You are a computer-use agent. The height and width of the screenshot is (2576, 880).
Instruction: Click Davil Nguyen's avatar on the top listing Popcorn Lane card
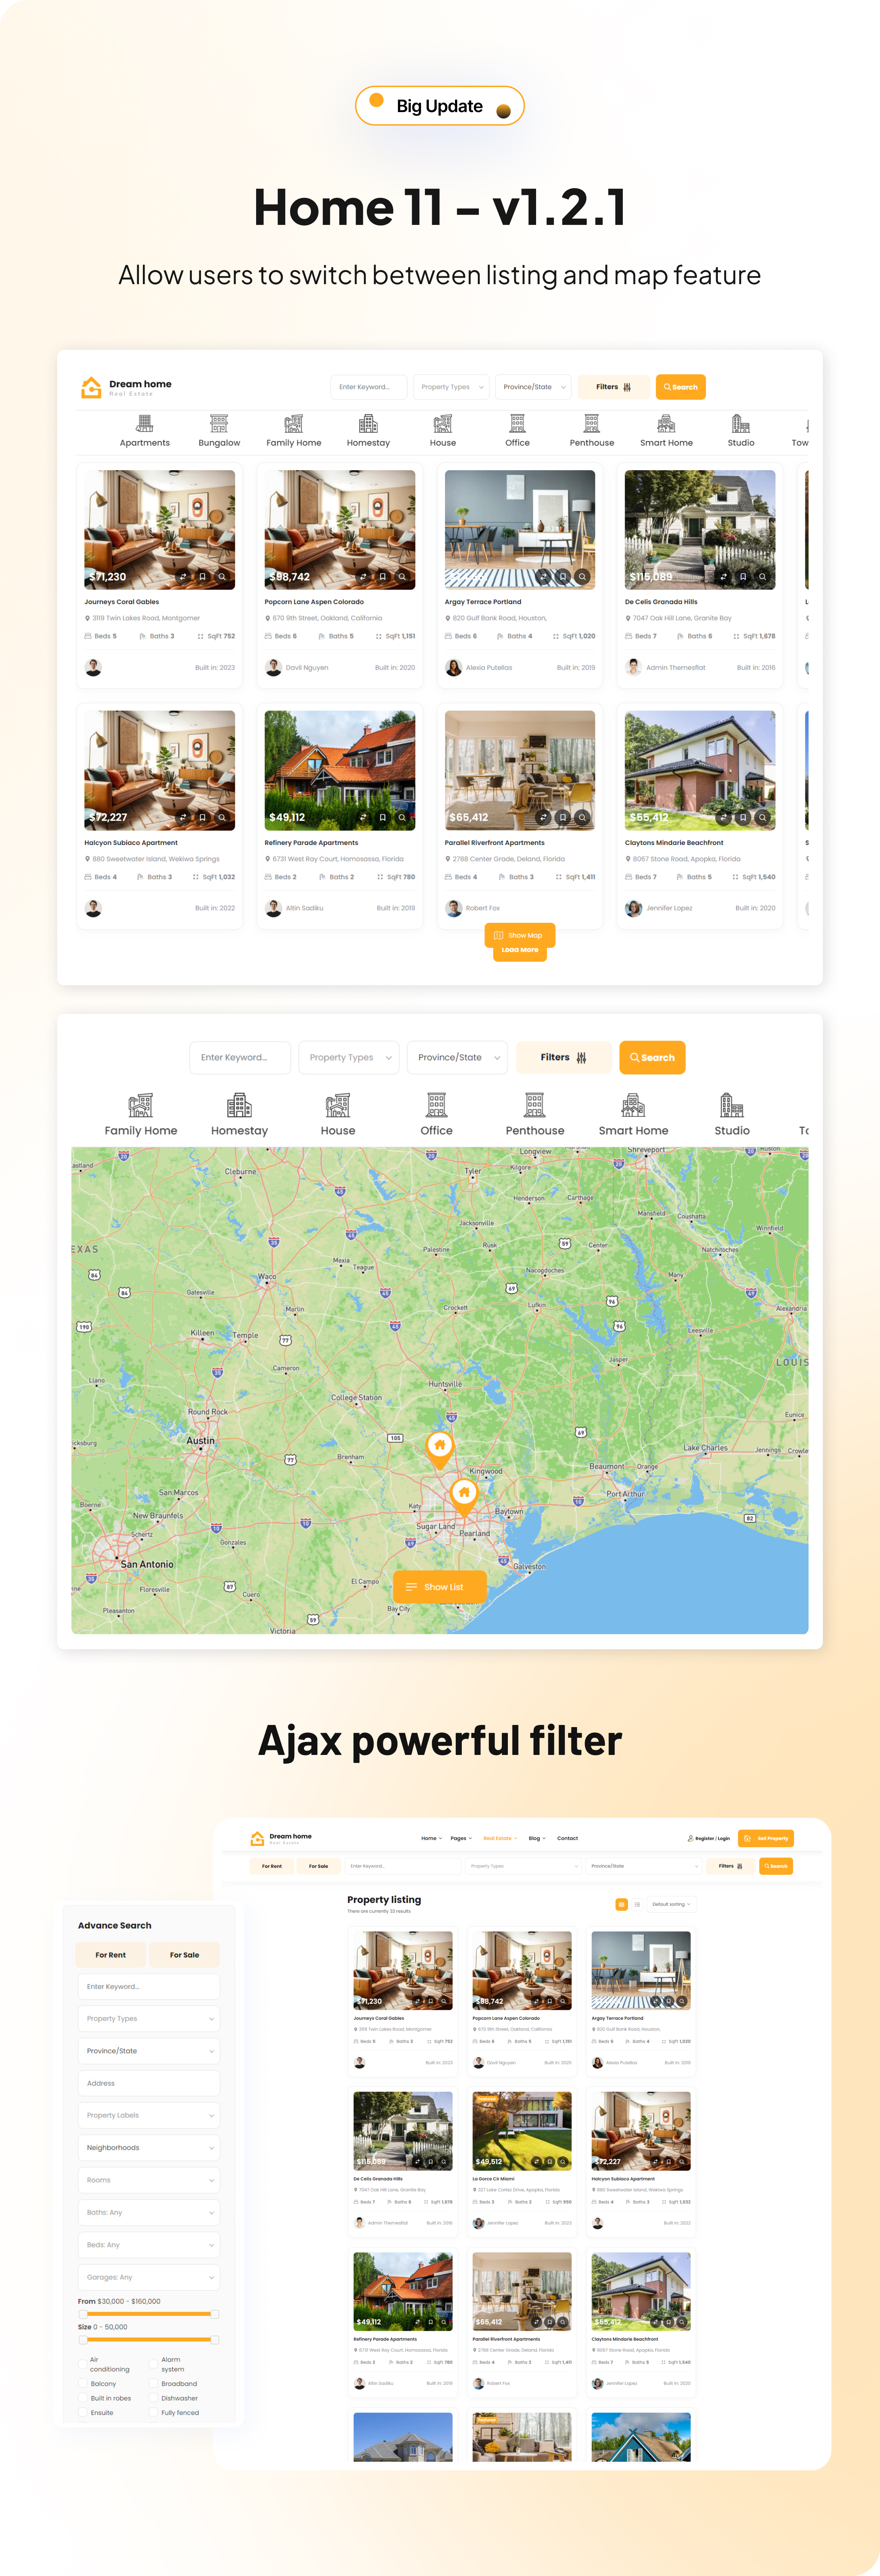[273, 668]
